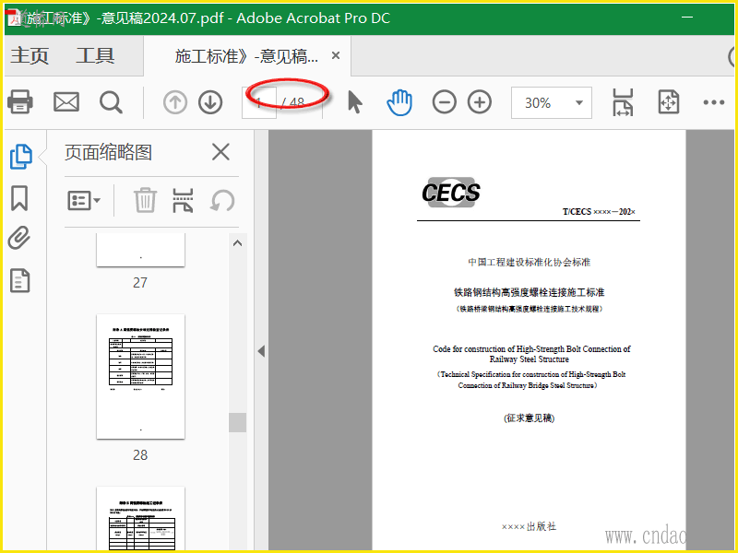Click the text 中国工程建设标准化协会标准
The image size is (738, 553).
tap(529, 263)
